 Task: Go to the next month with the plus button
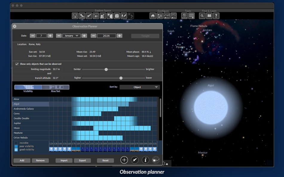pyautogui.click(x=84, y=36)
